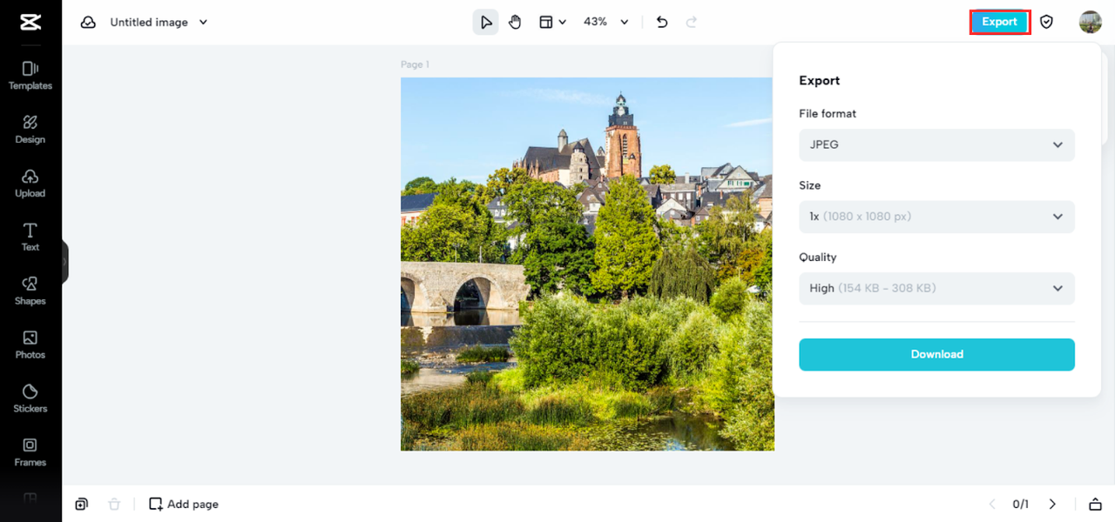Open the Quality High dropdown
The width and height of the screenshot is (1115, 522).
(936, 288)
